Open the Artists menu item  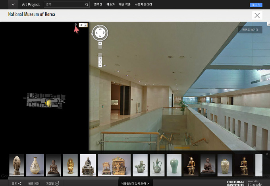(x=110, y=4)
